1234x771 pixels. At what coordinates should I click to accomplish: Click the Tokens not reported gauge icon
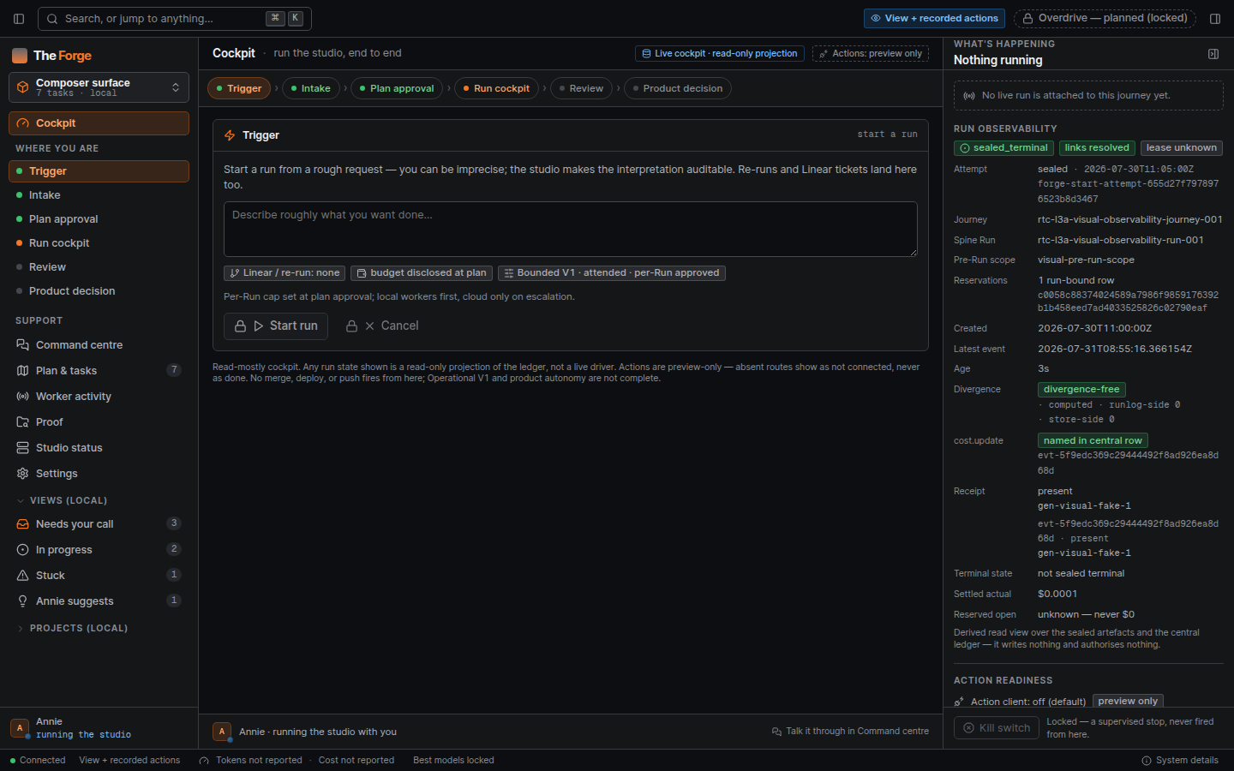click(204, 761)
